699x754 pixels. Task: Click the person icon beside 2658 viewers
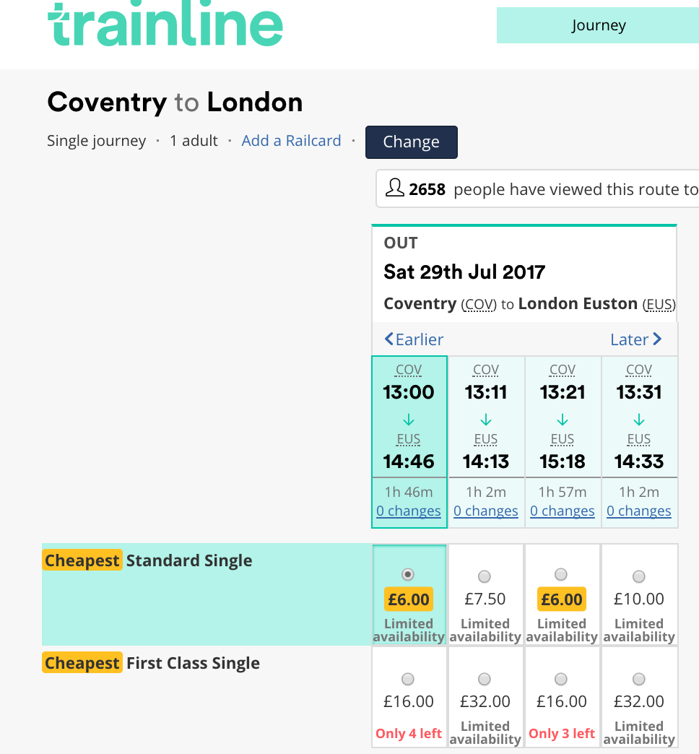click(395, 188)
